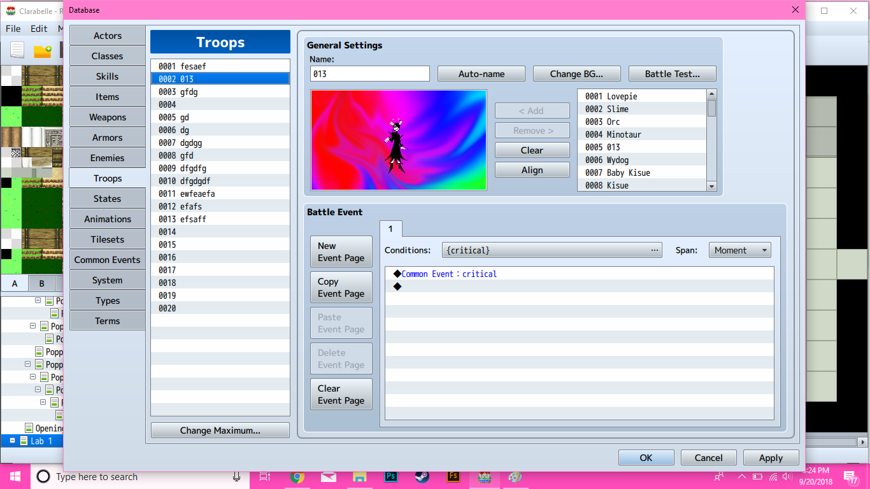The image size is (870, 489).
Task: Click the Task View icon
Action: coord(265,476)
